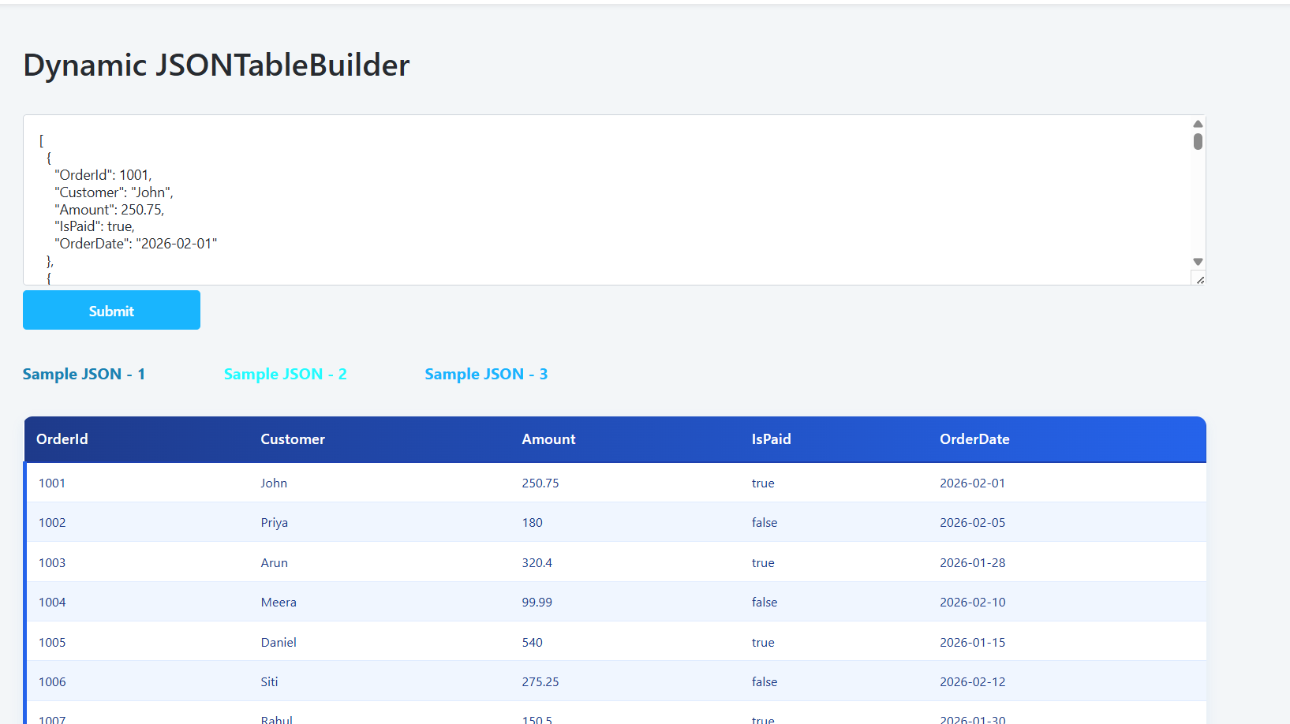Click the Dynamic JSONTableBuilder page heading
The height and width of the screenshot is (724, 1290).
pos(216,65)
